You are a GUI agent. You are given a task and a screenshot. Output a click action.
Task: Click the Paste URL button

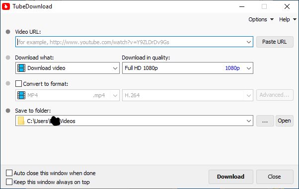pyautogui.click(x=275, y=42)
